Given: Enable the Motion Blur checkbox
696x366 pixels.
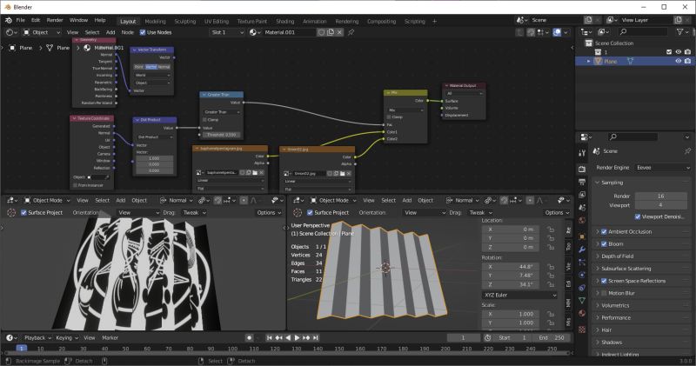Looking at the screenshot, I should (604, 294).
